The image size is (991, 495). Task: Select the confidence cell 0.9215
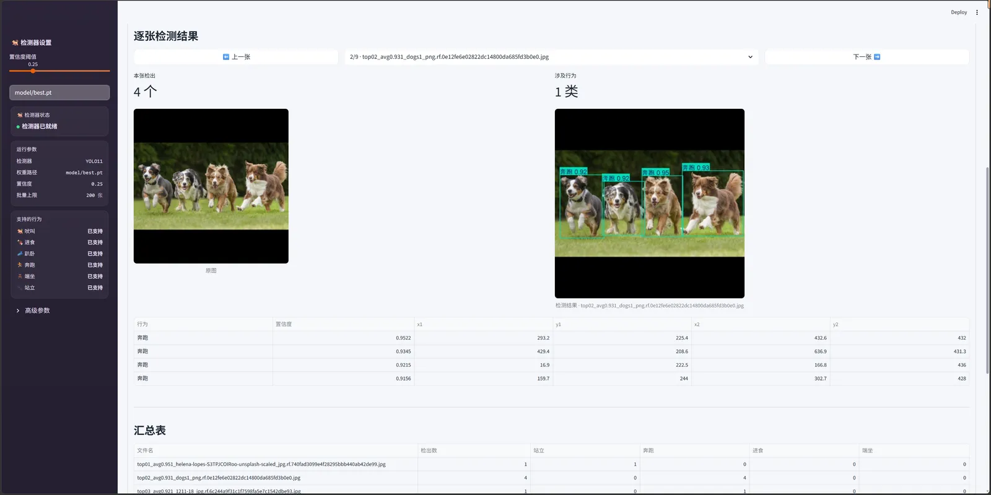coord(343,365)
